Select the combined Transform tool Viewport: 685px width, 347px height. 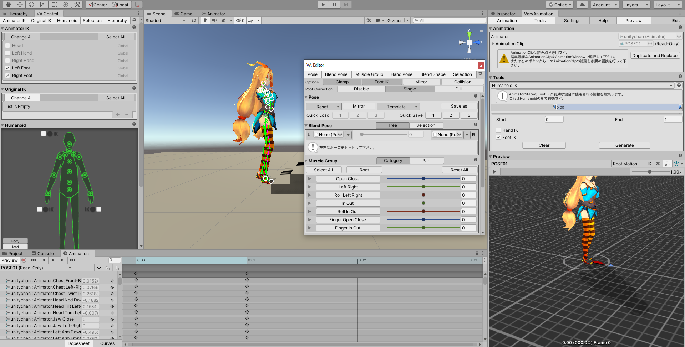tap(66, 5)
